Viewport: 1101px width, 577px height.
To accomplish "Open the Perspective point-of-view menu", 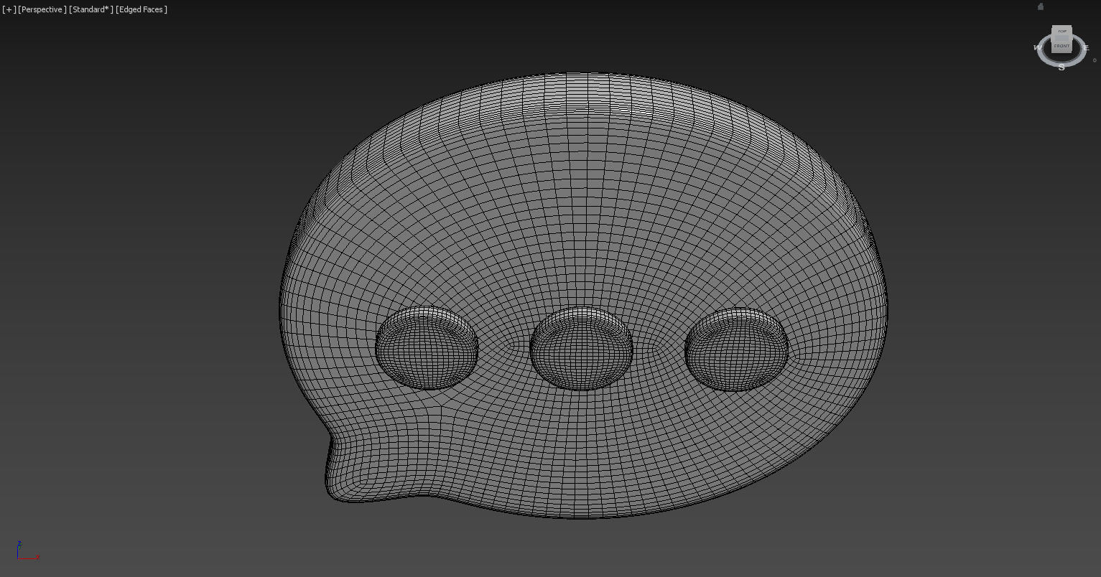I will (42, 9).
